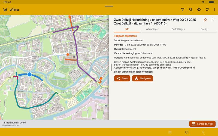Tap the battery status icon
This screenshot has height=136, width=218.
pyautogui.click(x=211, y=2)
